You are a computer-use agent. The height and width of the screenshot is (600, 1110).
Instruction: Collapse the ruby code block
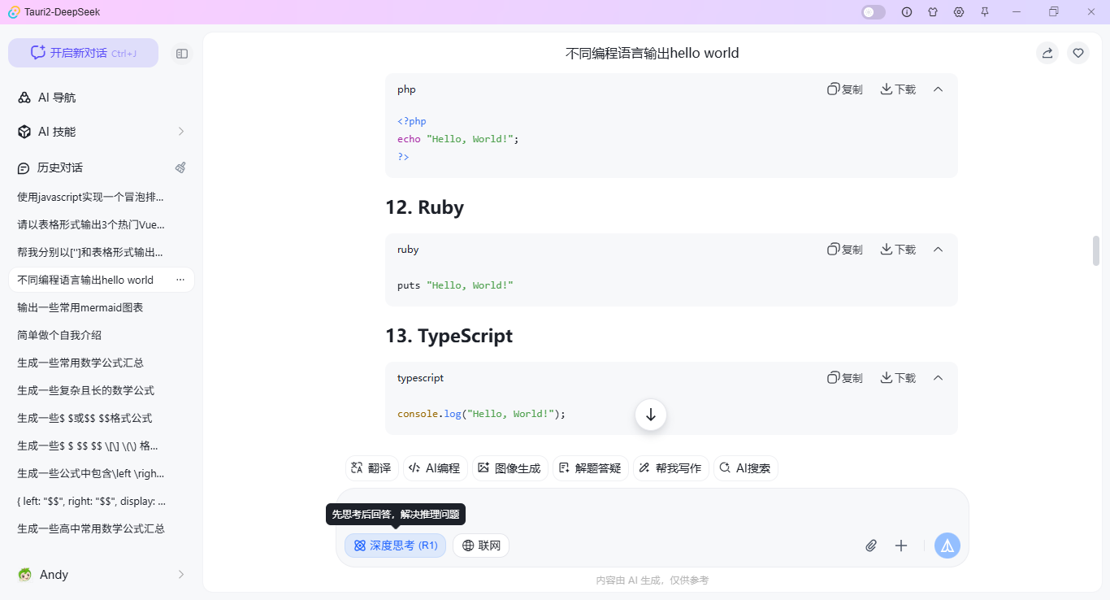pyautogui.click(x=938, y=250)
